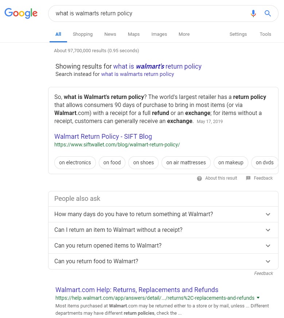Image resolution: width=284 pixels, height=318 pixels.
Task: Expand 'Can you return food' question
Action: coord(268,261)
